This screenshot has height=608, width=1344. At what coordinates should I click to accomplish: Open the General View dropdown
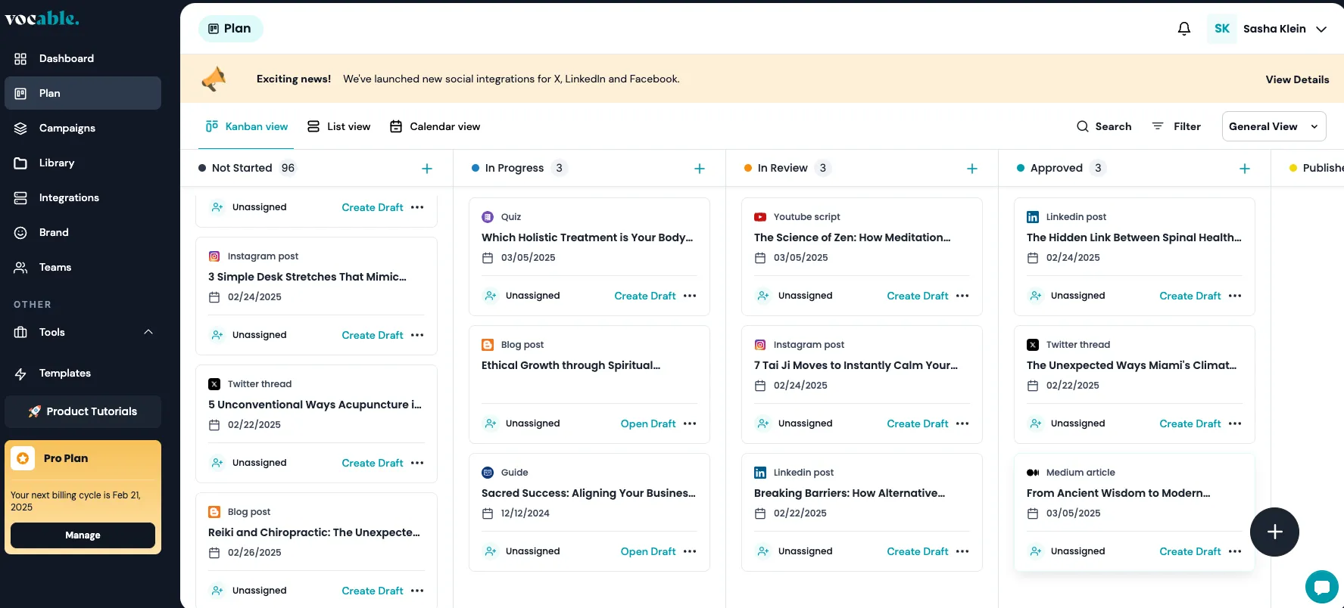(1274, 126)
